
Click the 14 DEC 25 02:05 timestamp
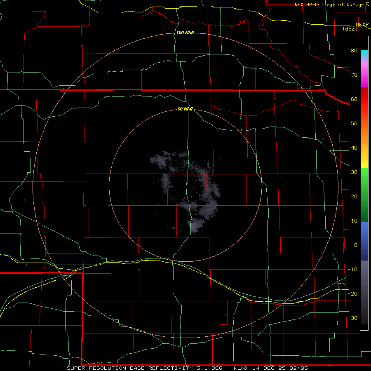(x=280, y=368)
